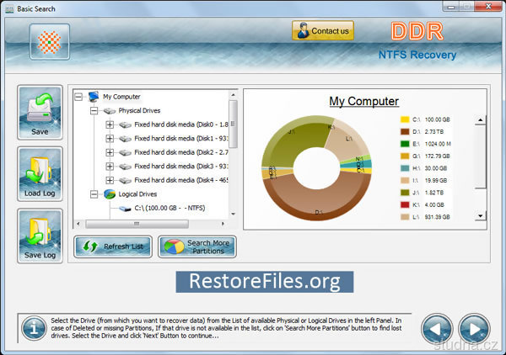Click the Contact us button

pyautogui.click(x=323, y=31)
